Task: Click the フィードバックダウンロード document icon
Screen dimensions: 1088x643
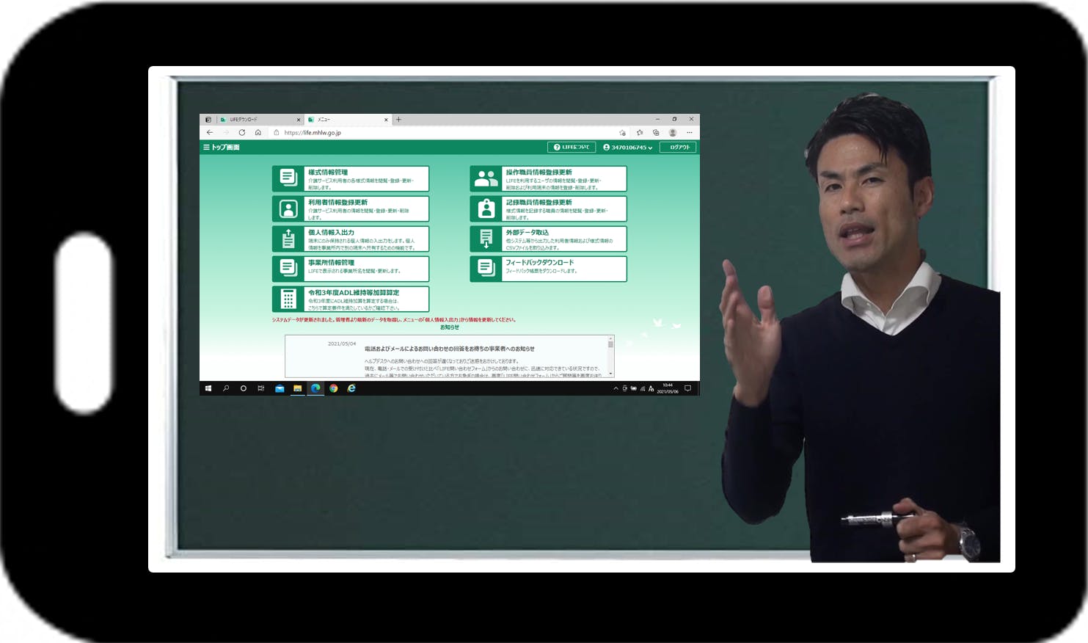Action: point(486,269)
